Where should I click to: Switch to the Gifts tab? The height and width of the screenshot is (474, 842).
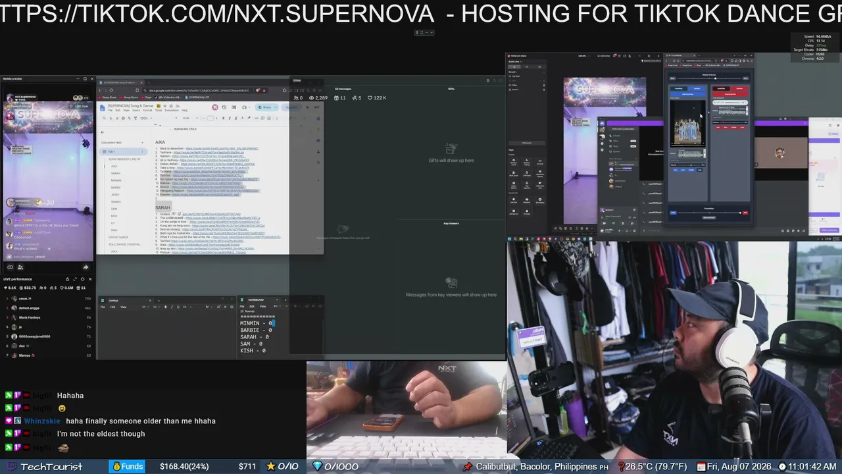451,89
